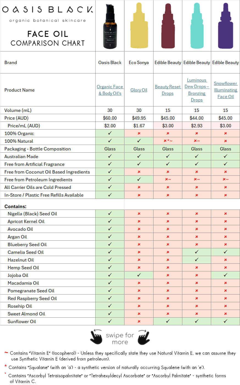Click Oasis Black checkmark in In-Store Refills row
The height and width of the screenshot is (385, 240).
tap(110, 195)
